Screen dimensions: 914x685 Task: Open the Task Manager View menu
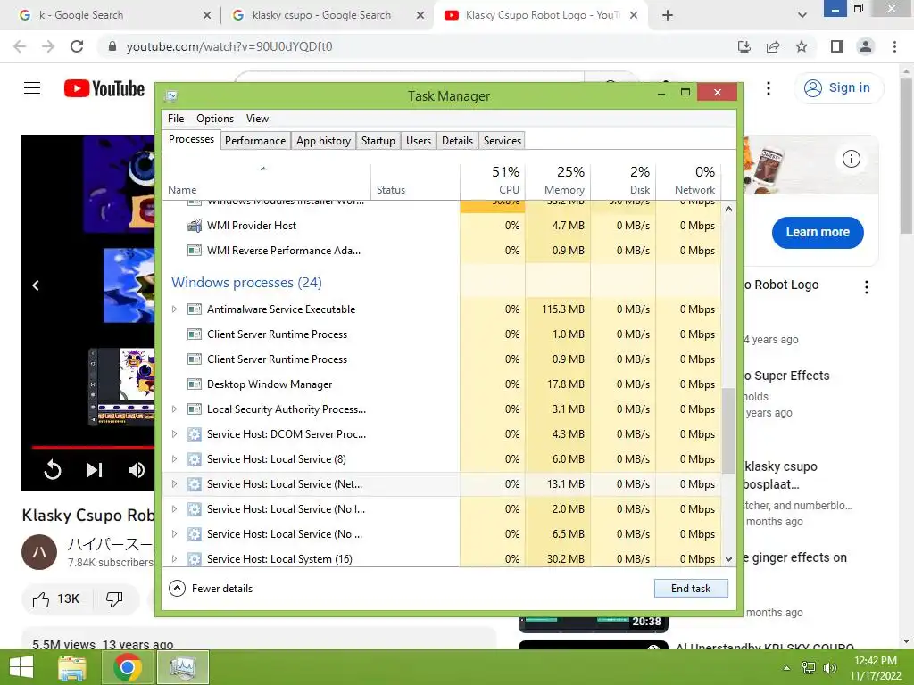click(x=257, y=119)
